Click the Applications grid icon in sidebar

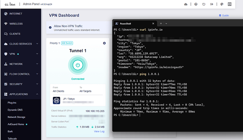[6, 94]
